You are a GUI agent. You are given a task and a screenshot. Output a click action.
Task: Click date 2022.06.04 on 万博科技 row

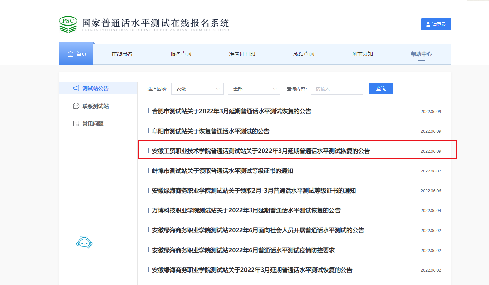[431, 210]
